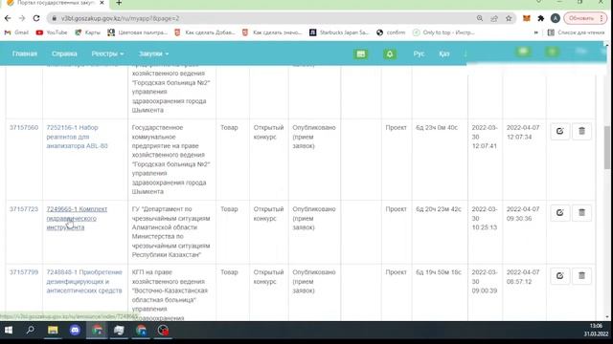613x344 pixels.
Task: Expand the Реестры dropdown menu
Action: coord(107,54)
